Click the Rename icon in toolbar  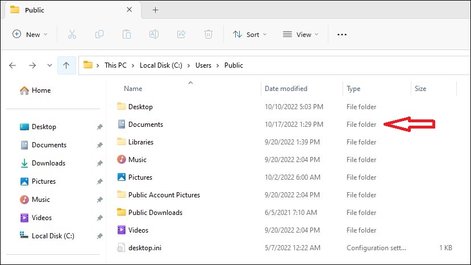point(153,34)
